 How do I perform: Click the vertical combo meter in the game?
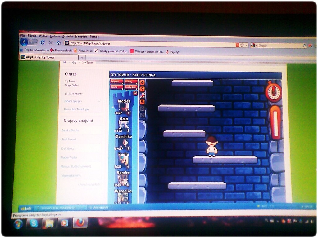[x=275, y=123]
